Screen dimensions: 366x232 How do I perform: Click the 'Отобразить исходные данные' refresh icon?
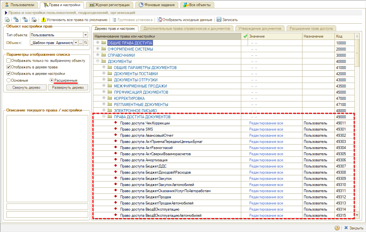(160, 20)
